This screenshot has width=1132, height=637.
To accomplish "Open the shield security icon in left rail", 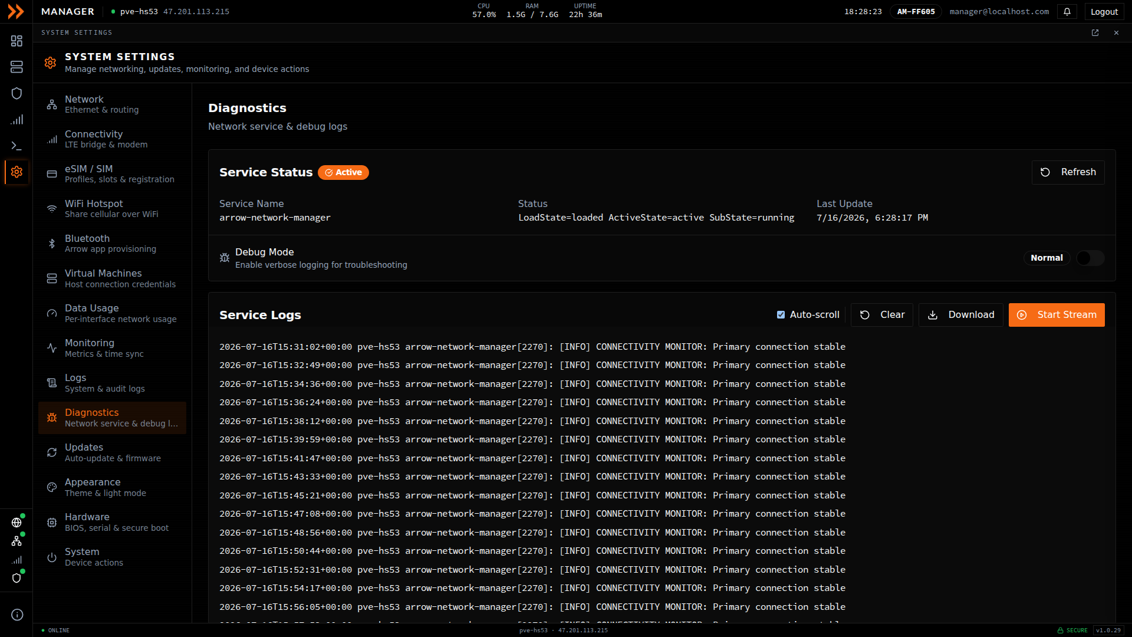I will (x=17, y=93).
